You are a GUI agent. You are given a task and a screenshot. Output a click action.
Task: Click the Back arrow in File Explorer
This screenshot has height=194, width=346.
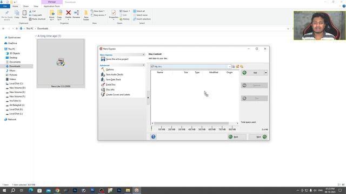pos(3,29)
